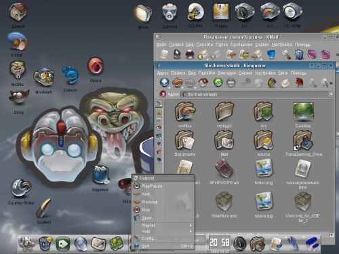Open the Закладки menu in Konqueror

pos(226,73)
